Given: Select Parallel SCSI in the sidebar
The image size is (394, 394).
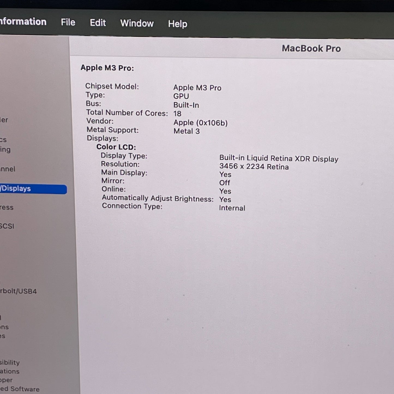Looking at the screenshot, I should pyautogui.click(x=7, y=226).
